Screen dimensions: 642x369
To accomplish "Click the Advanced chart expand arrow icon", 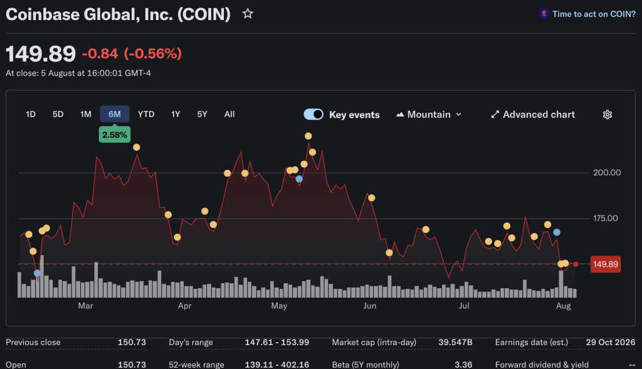I will [495, 115].
